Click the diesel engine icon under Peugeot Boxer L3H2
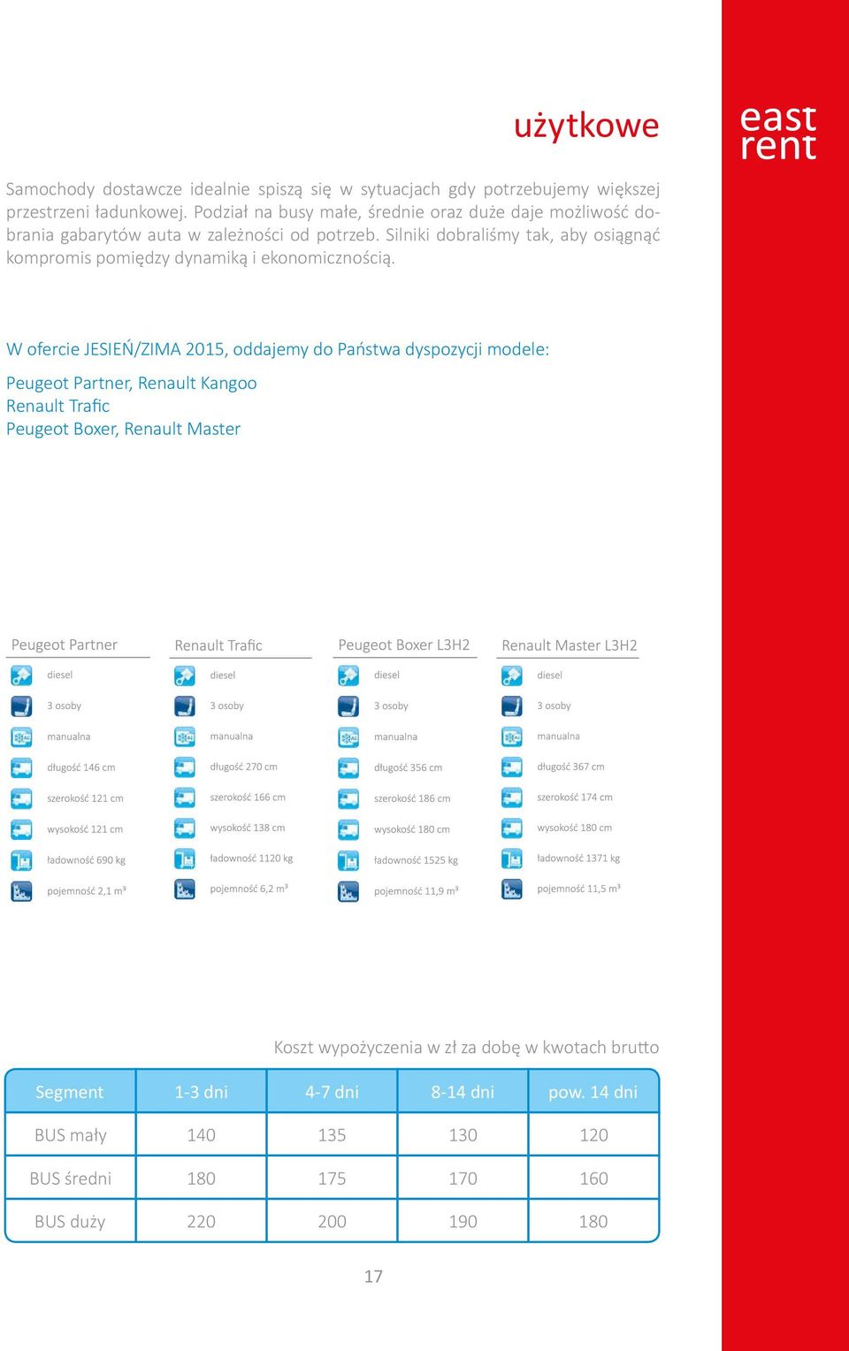Viewport: 849px width, 1351px height. (x=348, y=676)
